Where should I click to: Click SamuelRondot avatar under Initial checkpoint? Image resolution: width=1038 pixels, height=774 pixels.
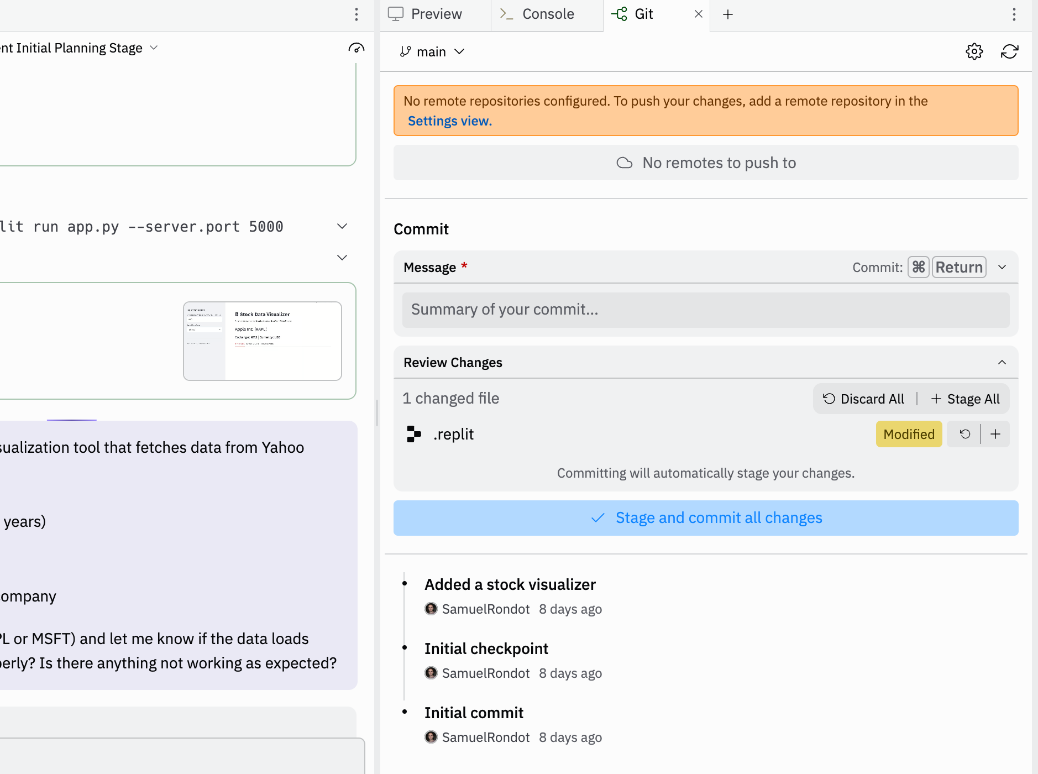431,673
